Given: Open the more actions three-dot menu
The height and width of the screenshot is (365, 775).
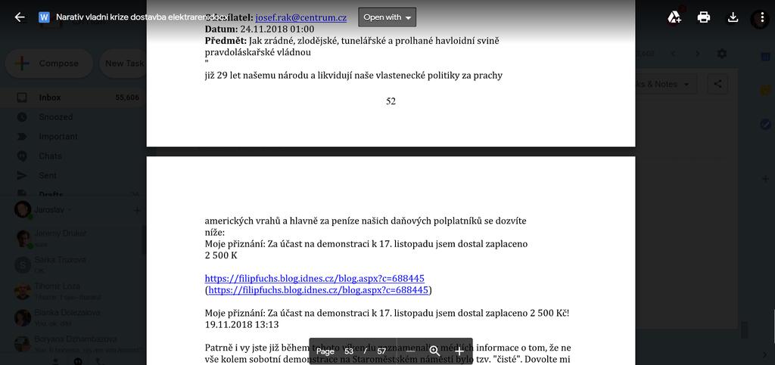Looking at the screenshot, I should click(x=763, y=17).
